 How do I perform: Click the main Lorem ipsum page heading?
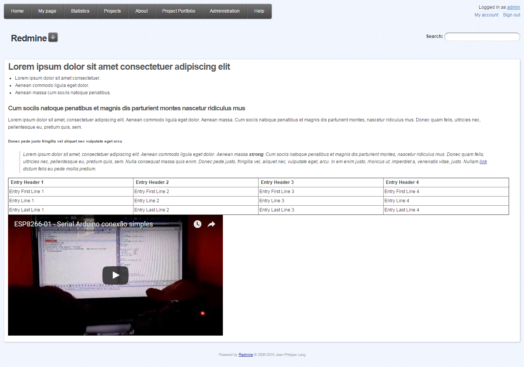pos(119,67)
